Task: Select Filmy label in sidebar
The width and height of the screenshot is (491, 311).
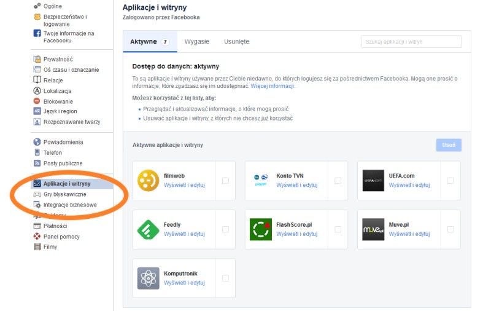Action: [x=50, y=246]
